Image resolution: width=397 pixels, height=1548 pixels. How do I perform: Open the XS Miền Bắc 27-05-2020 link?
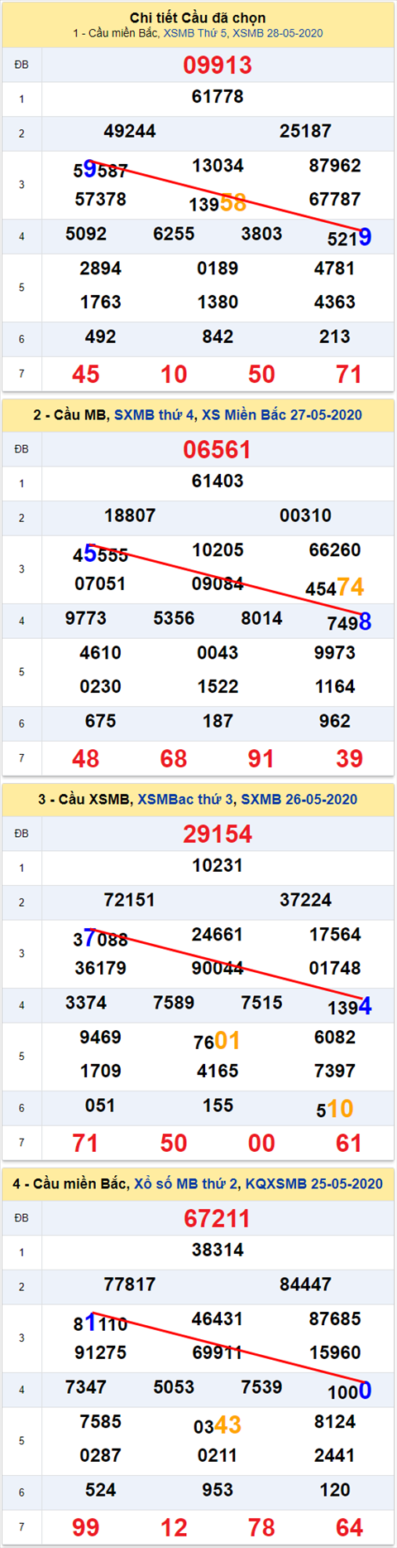282,414
